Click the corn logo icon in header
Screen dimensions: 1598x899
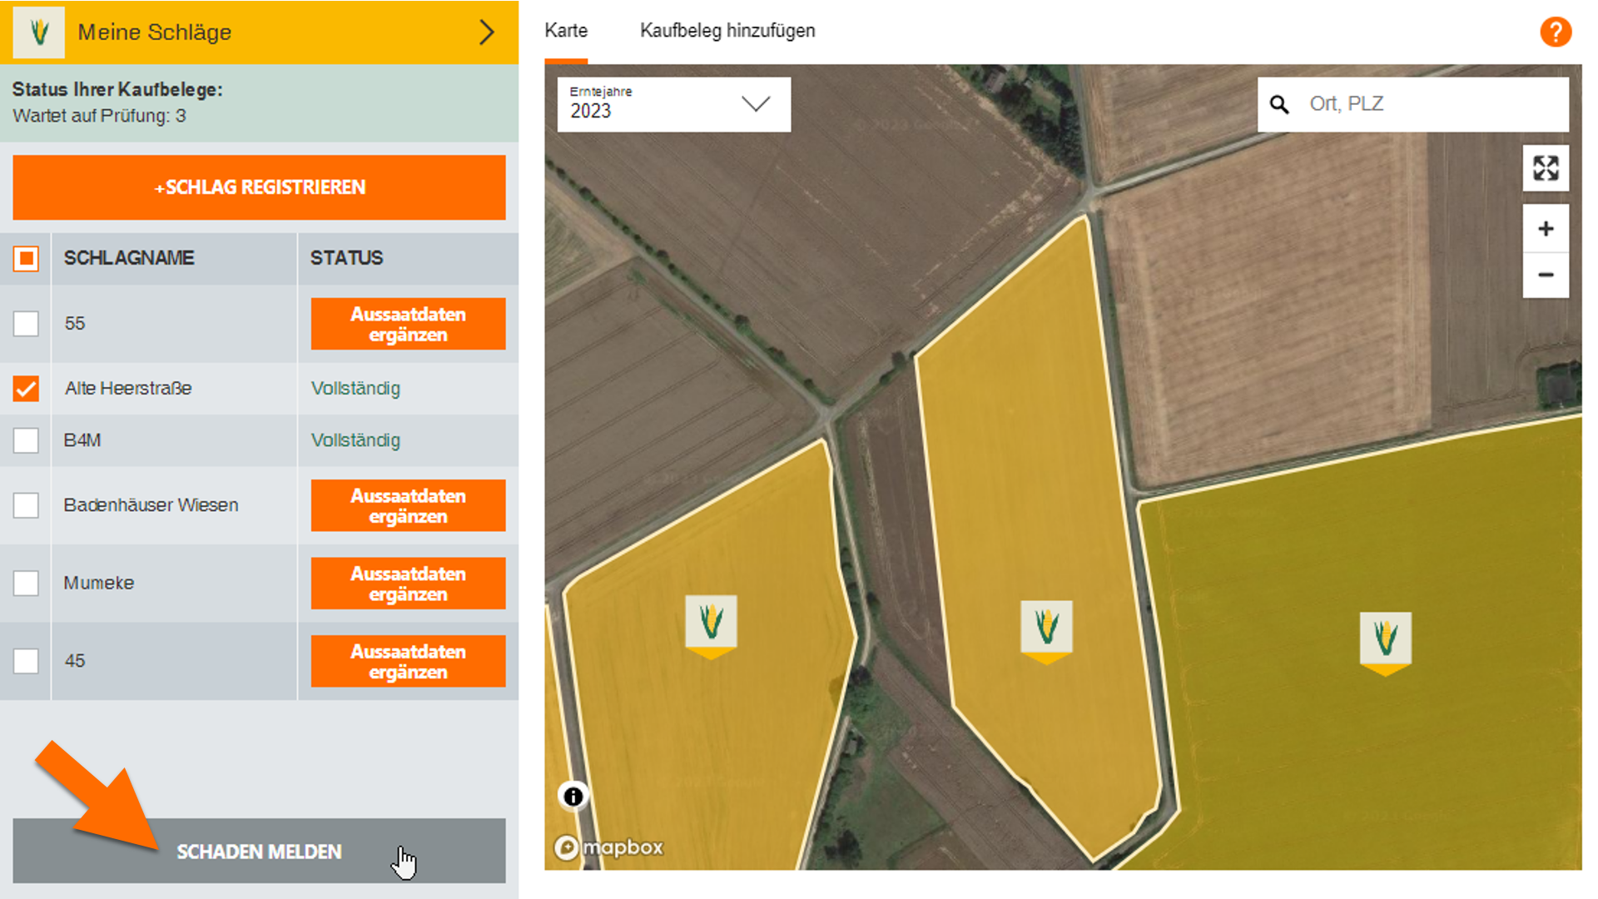pos(38,32)
